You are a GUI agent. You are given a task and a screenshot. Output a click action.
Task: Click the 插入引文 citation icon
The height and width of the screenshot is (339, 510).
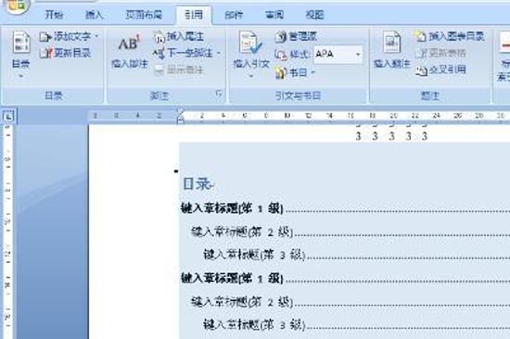pos(250,43)
